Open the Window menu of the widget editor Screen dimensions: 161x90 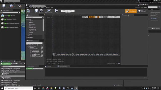(x=48, y=8)
